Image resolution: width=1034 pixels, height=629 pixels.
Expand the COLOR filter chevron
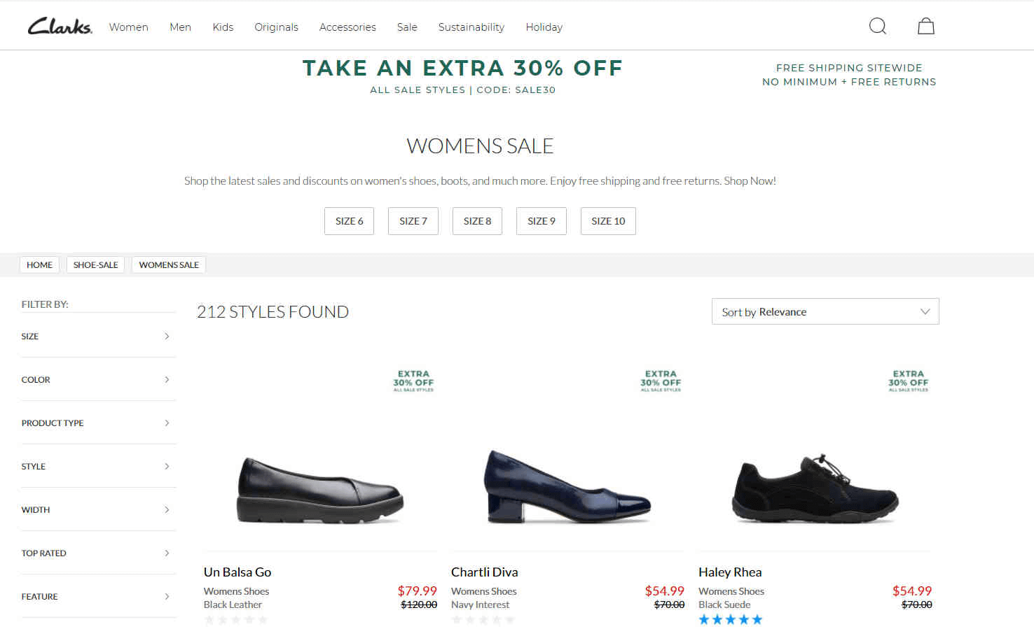[x=167, y=380]
